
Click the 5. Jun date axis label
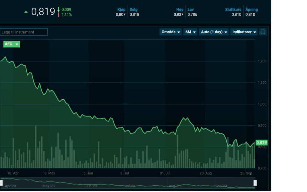(88, 173)
